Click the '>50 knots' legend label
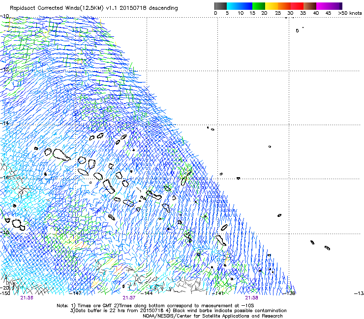This screenshot has height=319, width=364. 350,13
